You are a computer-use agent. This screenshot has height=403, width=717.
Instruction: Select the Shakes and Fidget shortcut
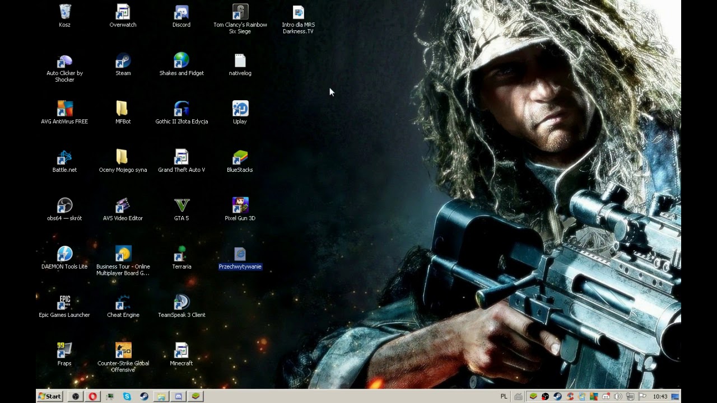(181, 64)
